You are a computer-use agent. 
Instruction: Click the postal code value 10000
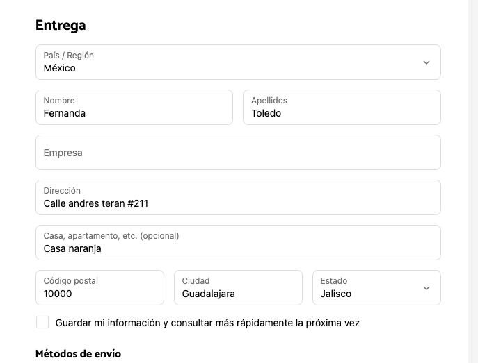58,294
